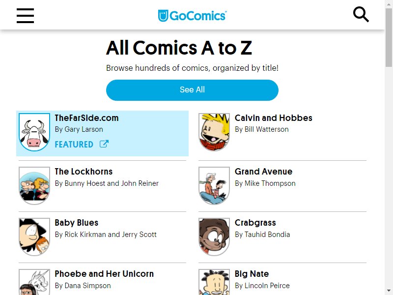Click the external link icon beside FEATURED
393x295 pixels.
[104, 144]
